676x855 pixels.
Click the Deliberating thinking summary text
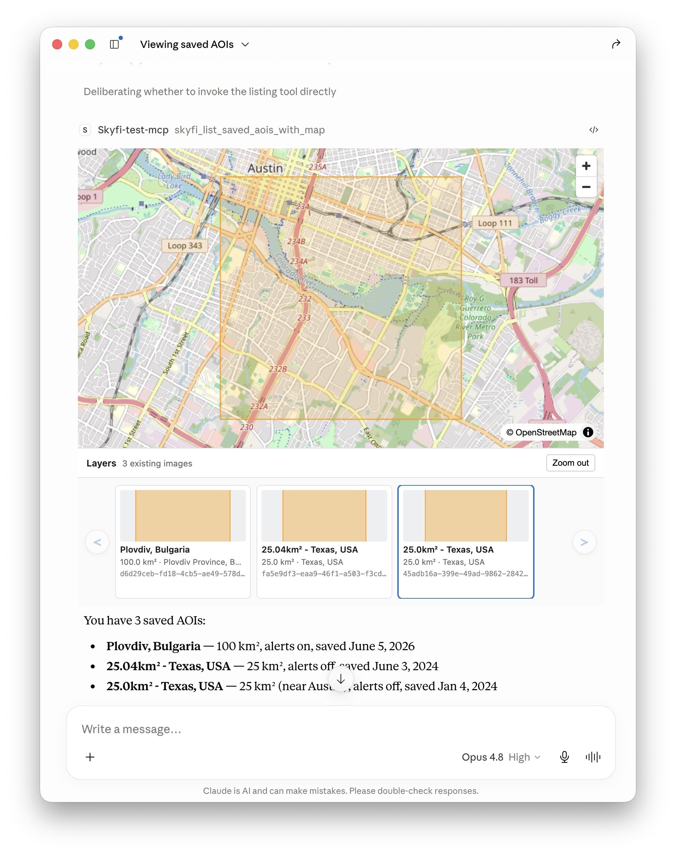(x=210, y=92)
